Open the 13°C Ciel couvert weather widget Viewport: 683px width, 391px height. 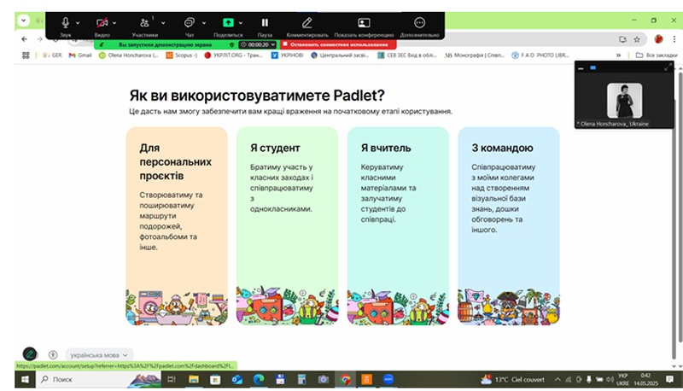[512, 379]
